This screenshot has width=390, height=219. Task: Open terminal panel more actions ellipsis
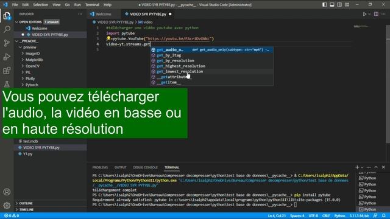point(369,167)
